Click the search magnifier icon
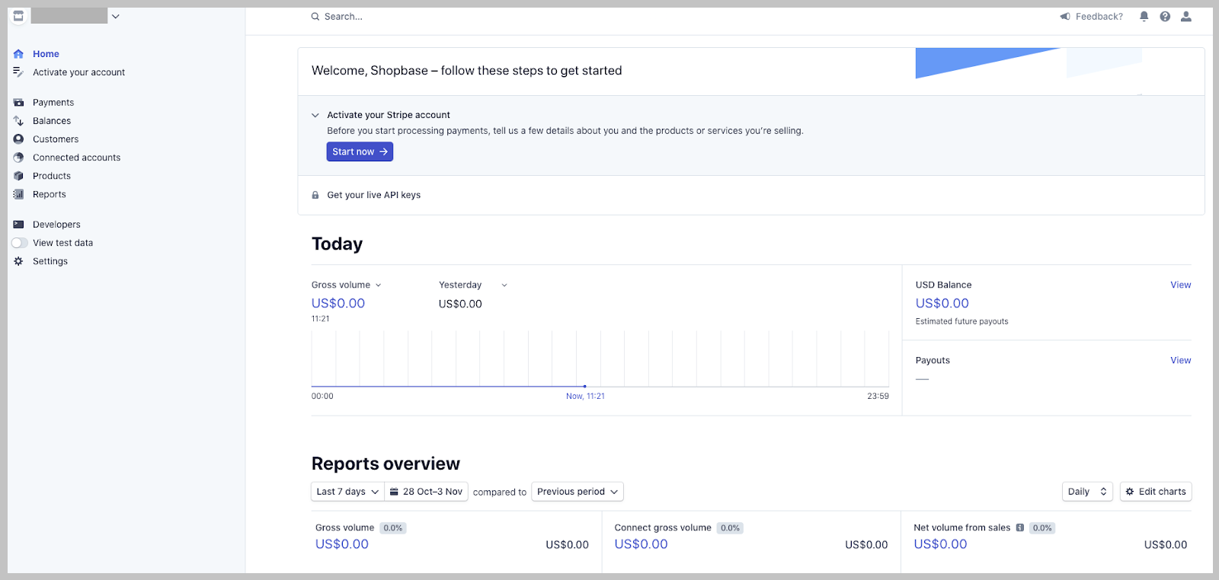Viewport: 1219px width, 580px height. click(x=315, y=17)
